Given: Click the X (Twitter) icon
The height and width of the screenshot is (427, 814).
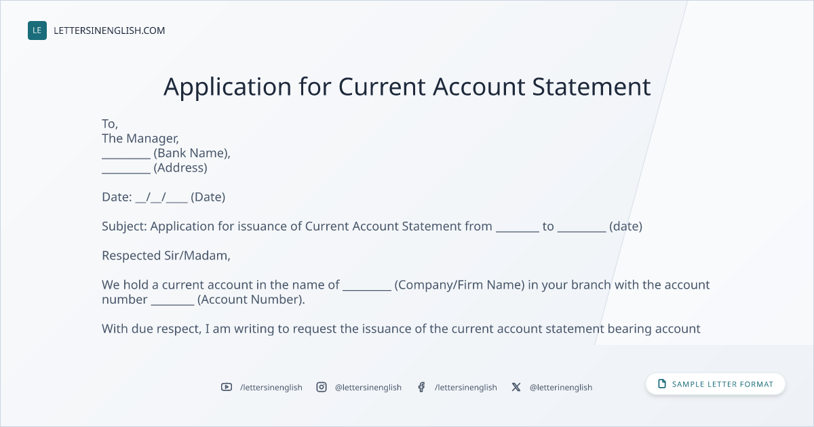Looking at the screenshot, I should 516,387.
